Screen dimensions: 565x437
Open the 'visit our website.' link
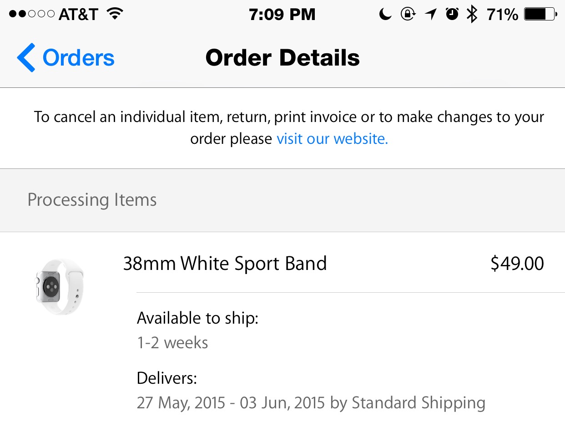[332, 138]
